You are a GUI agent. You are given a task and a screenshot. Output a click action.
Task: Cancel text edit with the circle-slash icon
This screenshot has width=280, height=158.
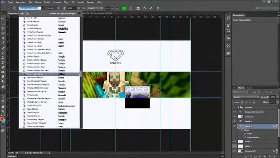(x=145, y=8)
